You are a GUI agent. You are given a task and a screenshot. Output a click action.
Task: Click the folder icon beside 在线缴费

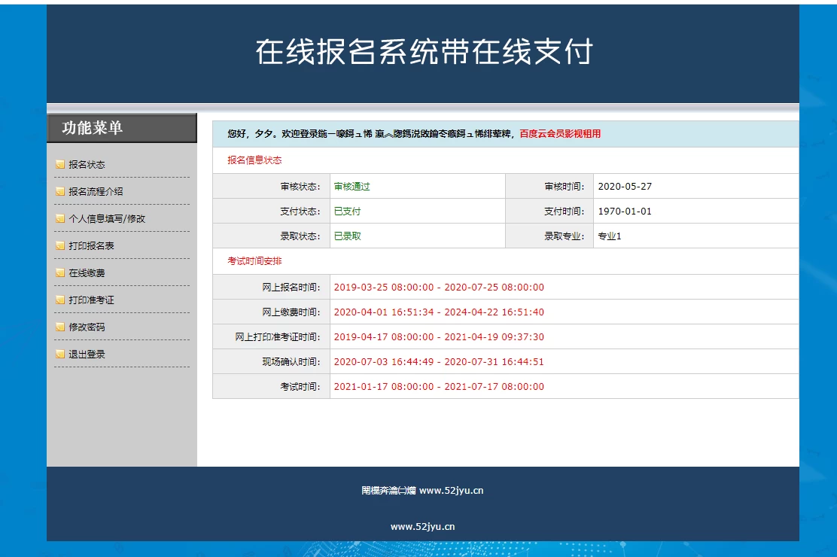click(x=59, y=272)
